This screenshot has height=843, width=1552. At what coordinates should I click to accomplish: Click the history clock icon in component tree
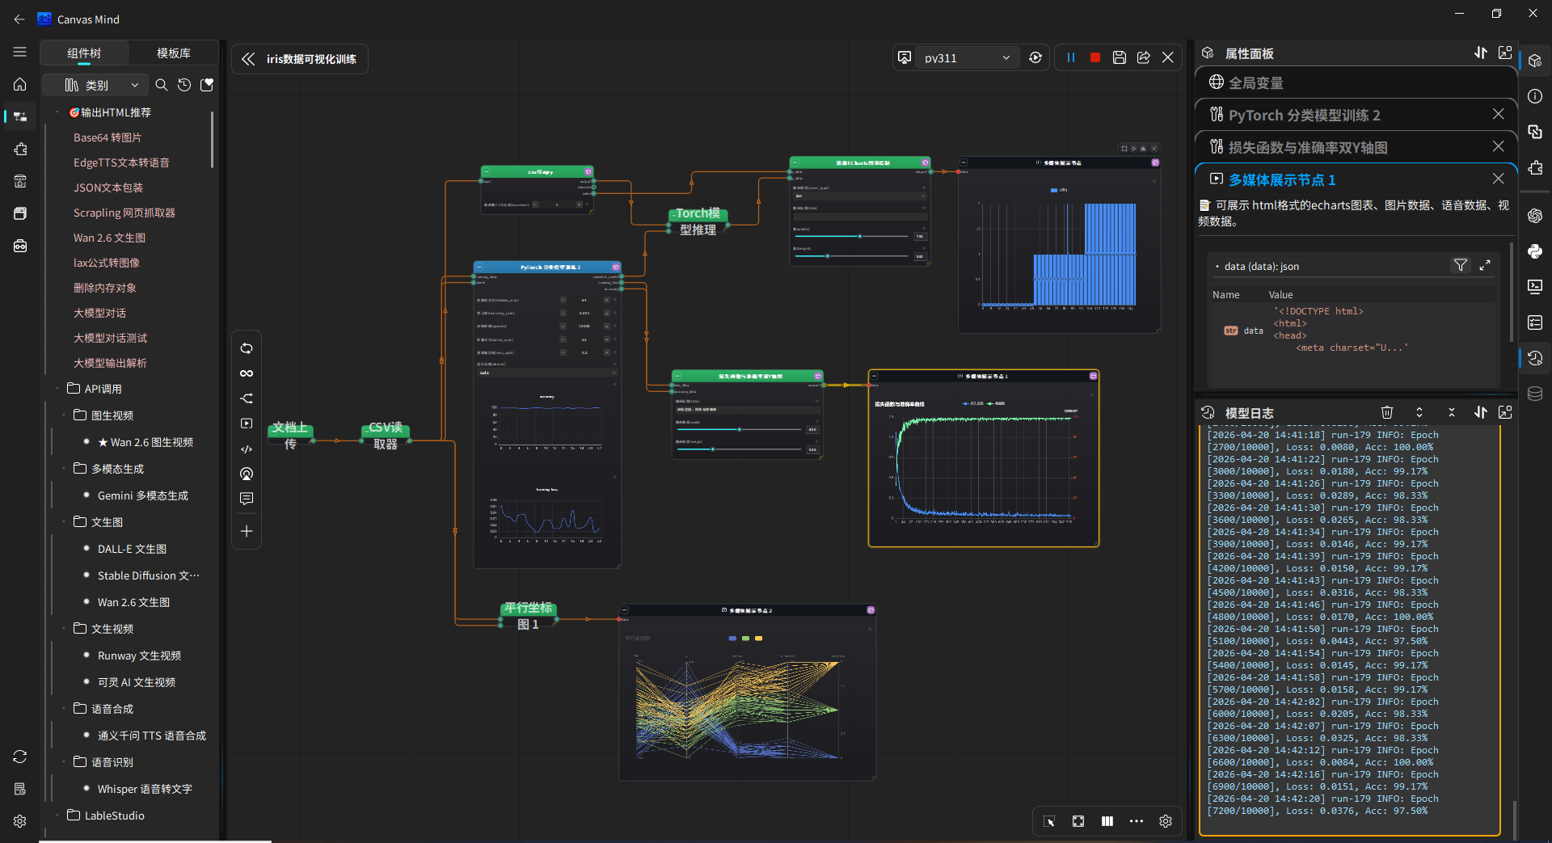click(184, 85)
